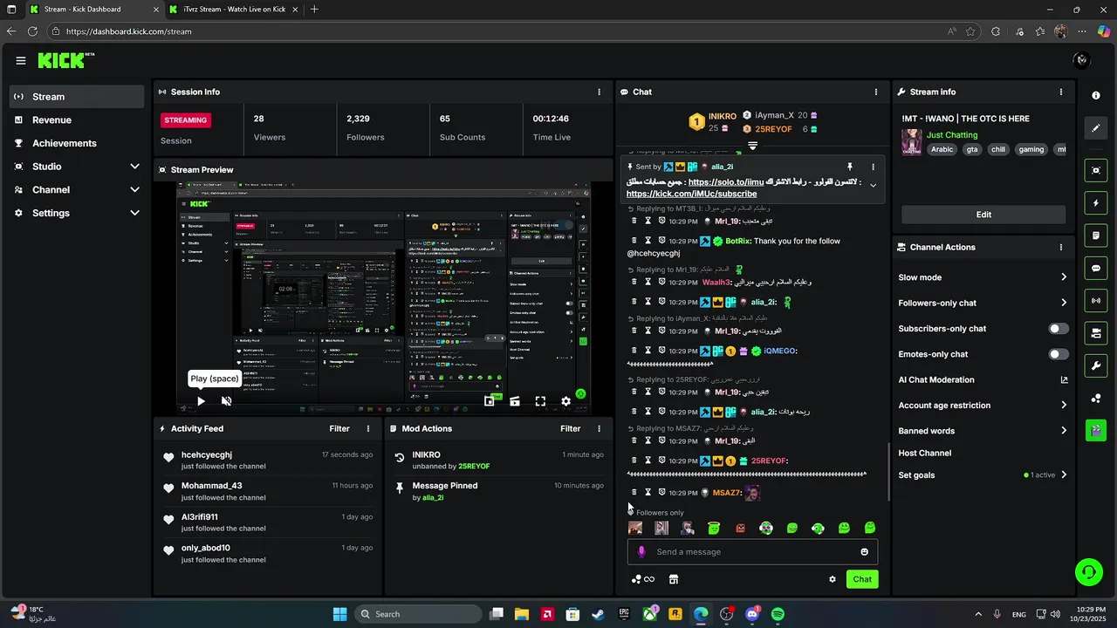Click the Send a message input field

point(752,551)
